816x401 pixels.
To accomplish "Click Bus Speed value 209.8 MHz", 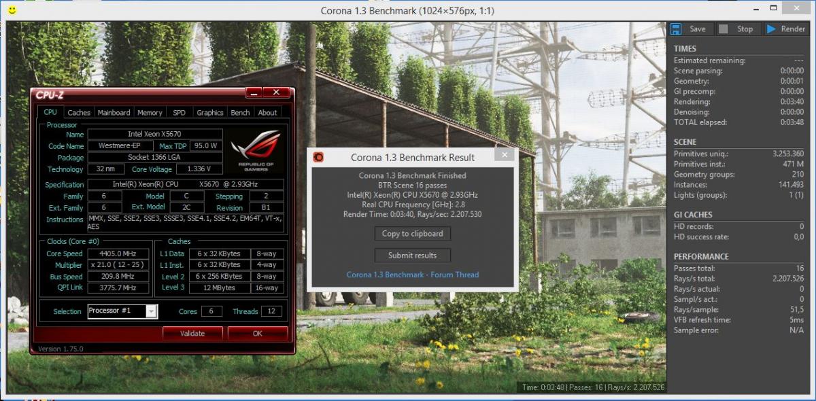I will click(120, 277).
